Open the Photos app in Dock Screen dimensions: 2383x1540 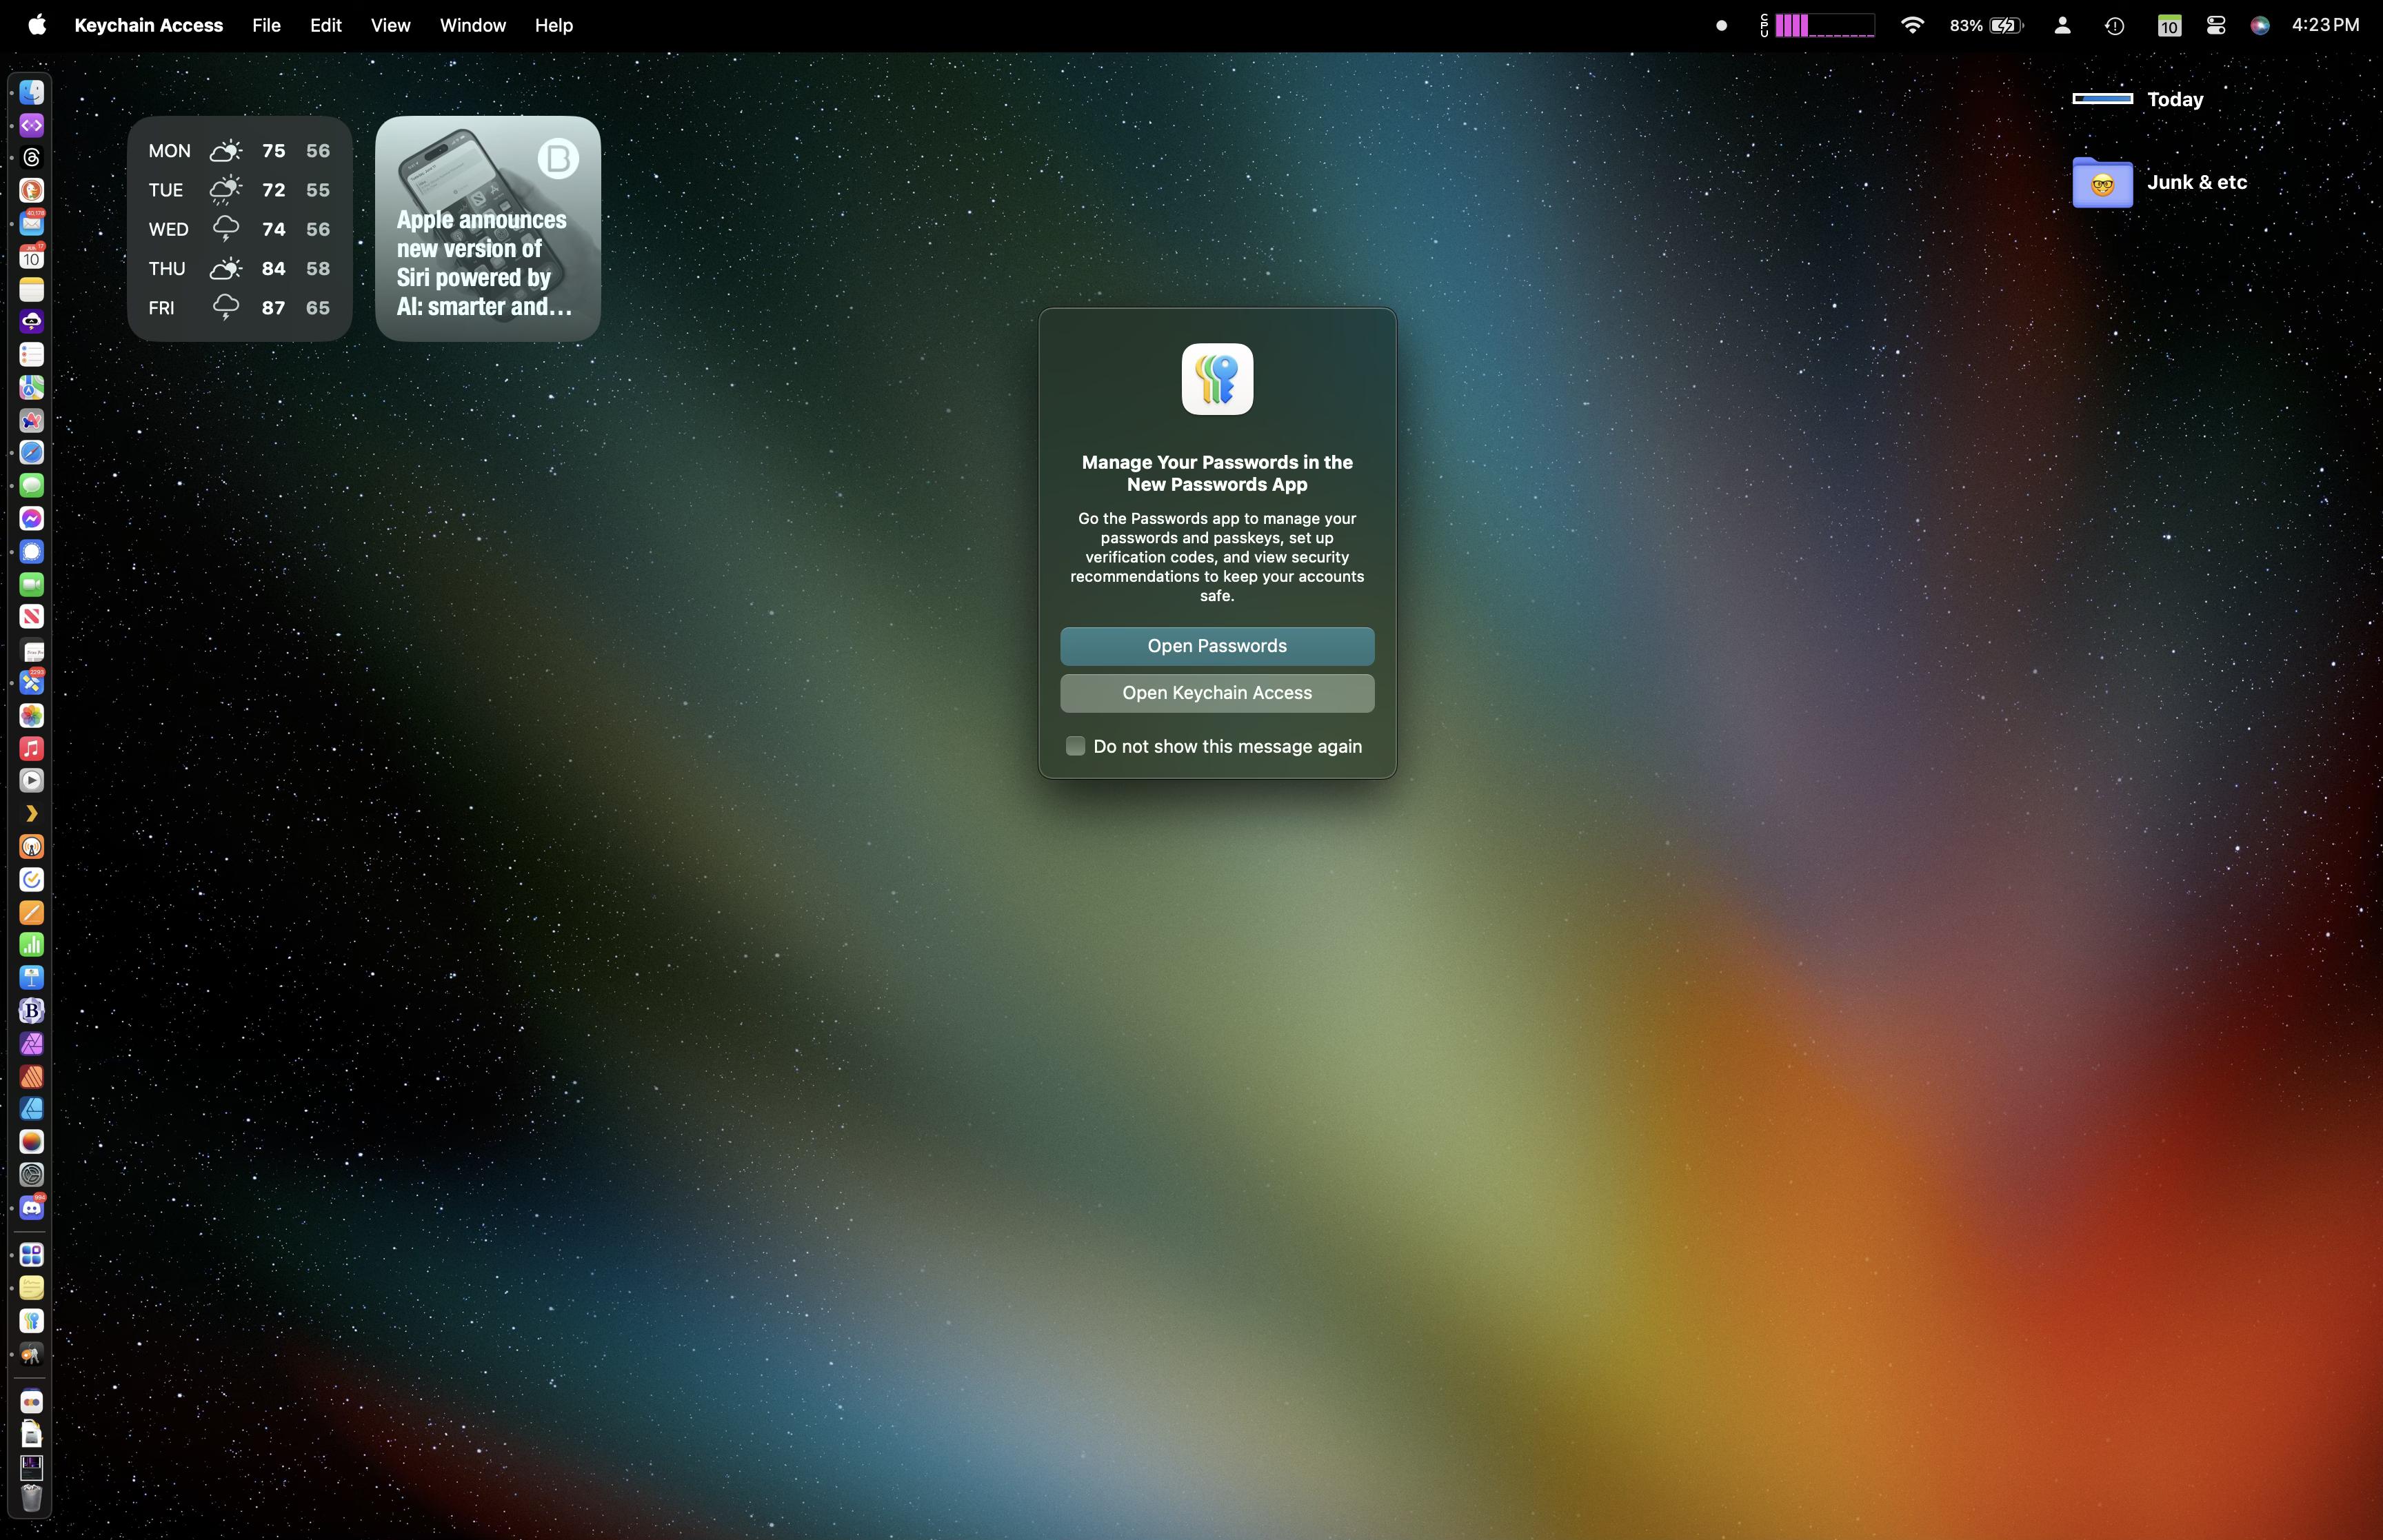coord(32,715)
